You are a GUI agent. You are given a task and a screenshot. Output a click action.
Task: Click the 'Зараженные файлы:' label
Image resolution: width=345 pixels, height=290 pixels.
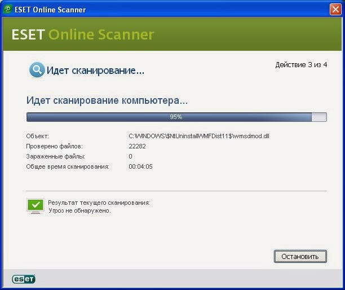(x=55, y=156)
